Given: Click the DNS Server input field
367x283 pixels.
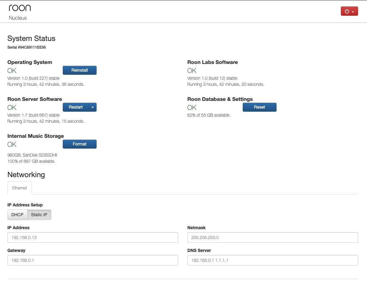Looking at the screenshot, I should pyautogui.click(x=273, y=260).
